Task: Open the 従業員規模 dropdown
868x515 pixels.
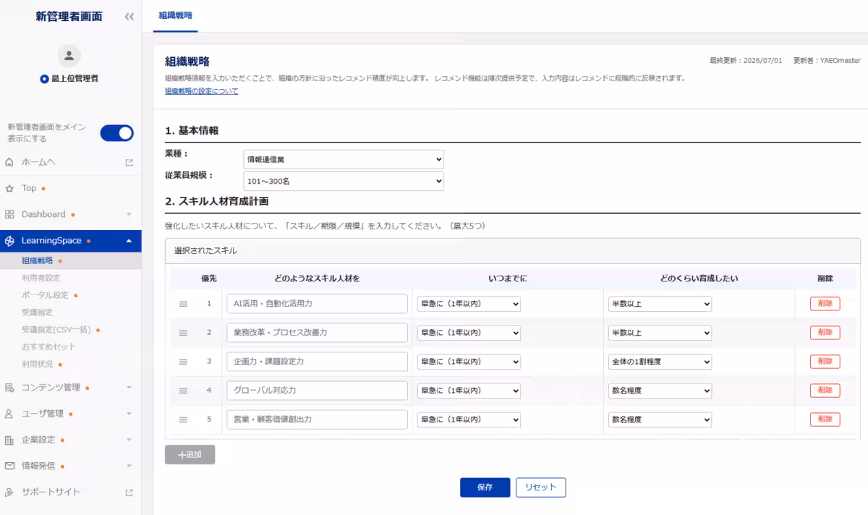Action: coord(344,181)
